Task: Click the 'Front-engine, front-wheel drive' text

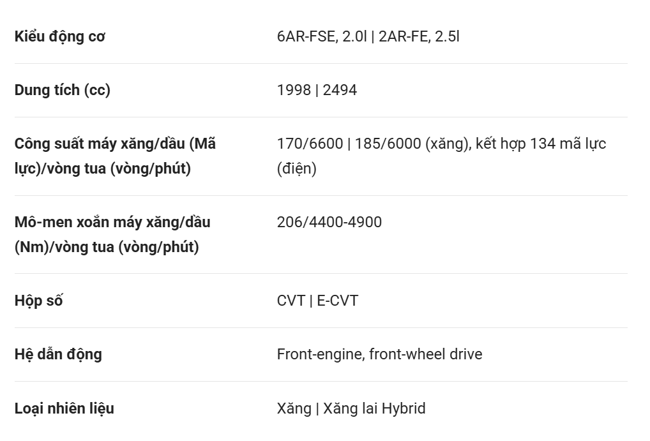Action: point(379,354)
